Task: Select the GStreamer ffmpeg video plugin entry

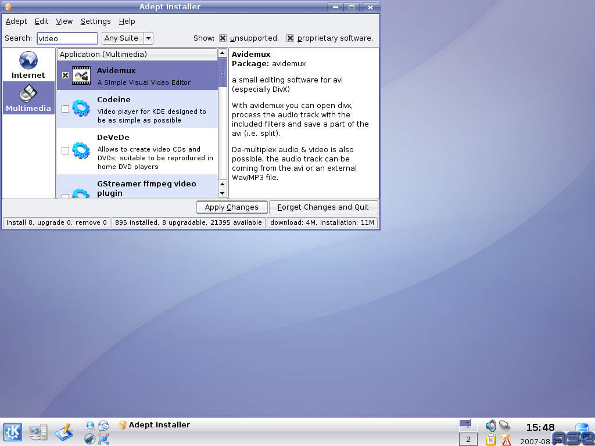Action: tap(137, 186)
